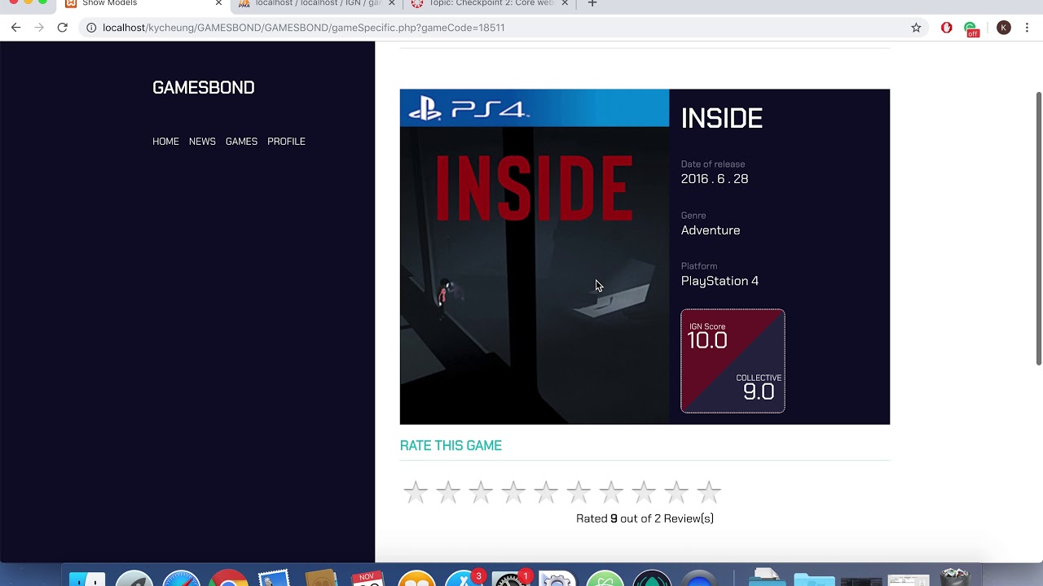Rate the game 5 stars

tap(546, 492)
